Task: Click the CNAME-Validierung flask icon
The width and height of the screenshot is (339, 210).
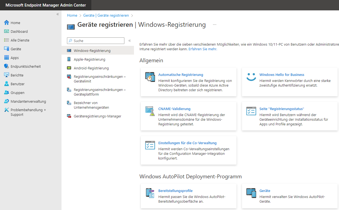Action: point(150,111)
